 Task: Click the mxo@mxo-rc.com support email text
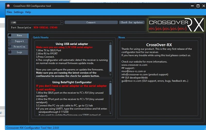click(x=132, y=71)
